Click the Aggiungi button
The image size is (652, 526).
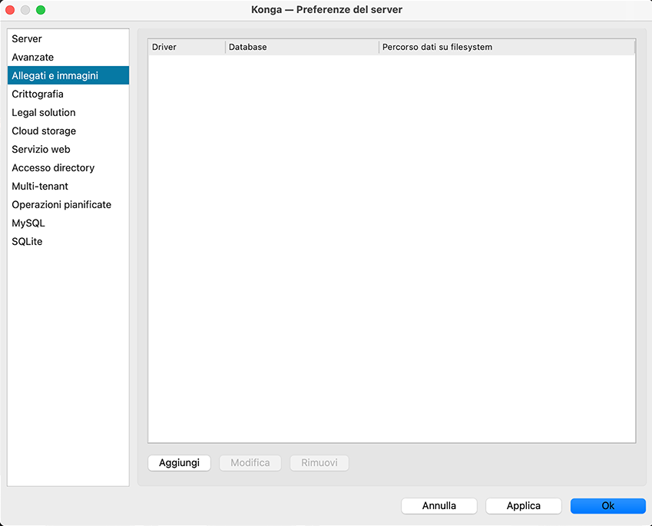coord(179,463)
